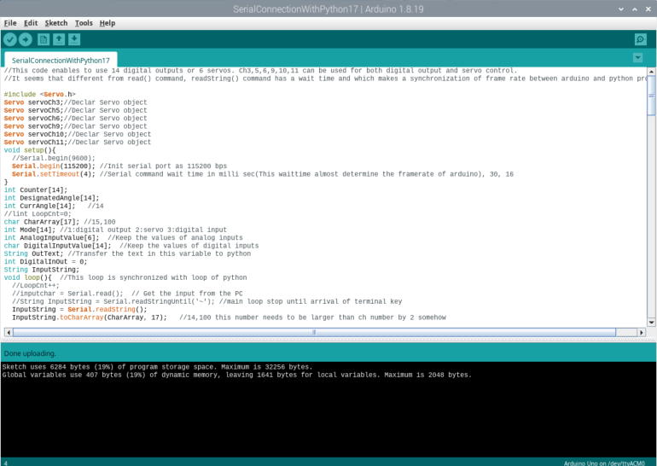Open the Sketch menu
This screenshot has width=657, height=466.
(55, 23)
